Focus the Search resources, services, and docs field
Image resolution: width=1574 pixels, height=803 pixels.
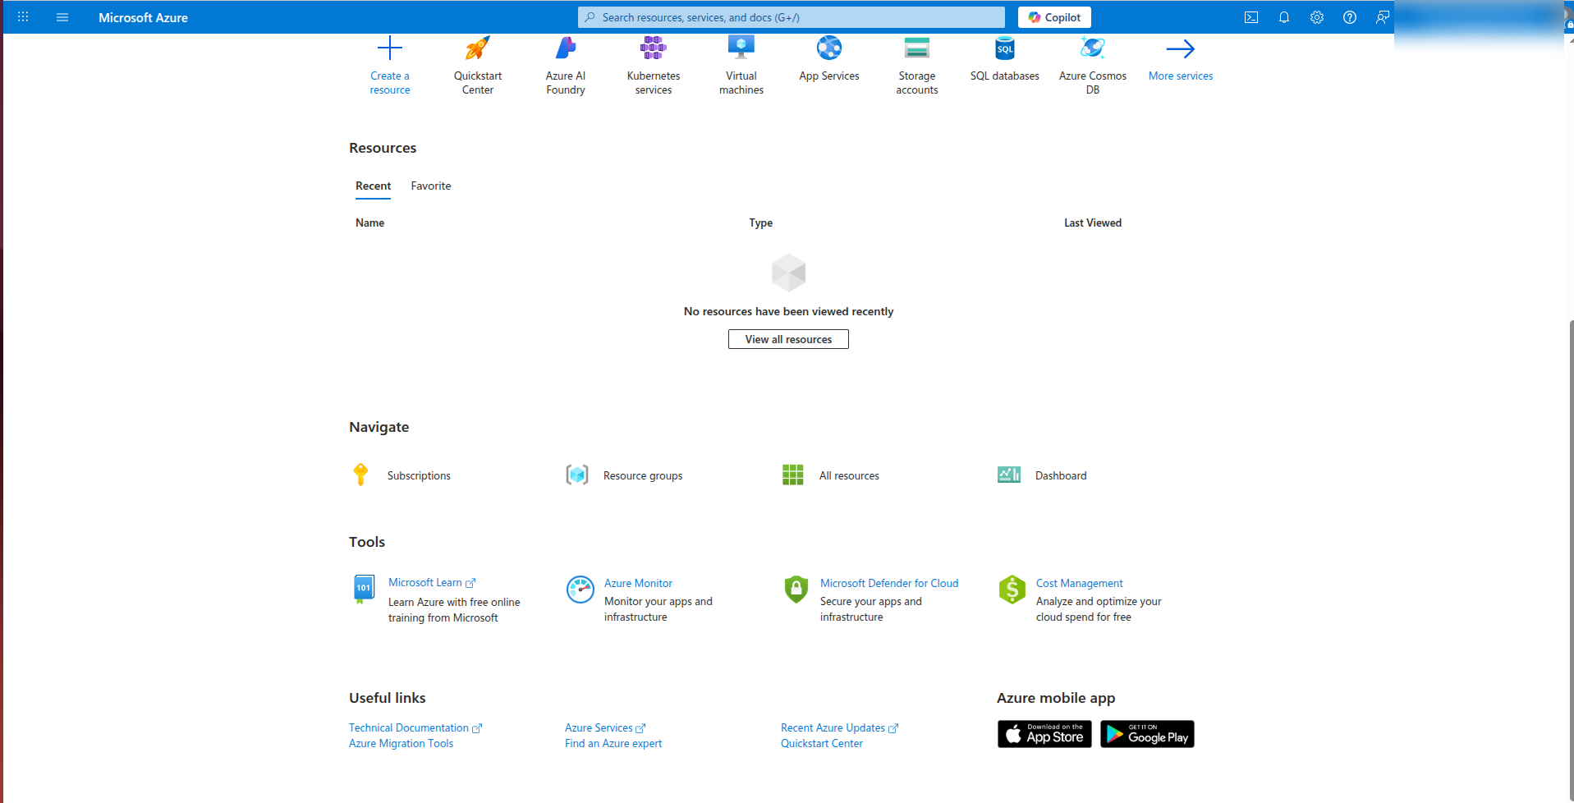coord(792,17)
